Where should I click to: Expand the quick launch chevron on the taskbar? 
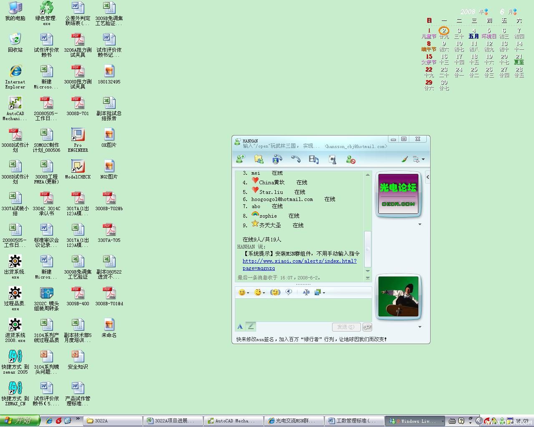click(78, 419)
